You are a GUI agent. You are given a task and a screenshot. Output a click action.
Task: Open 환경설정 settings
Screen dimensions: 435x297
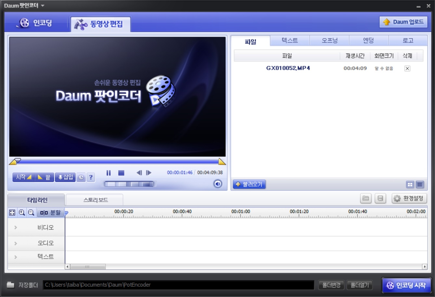point(409,198)
